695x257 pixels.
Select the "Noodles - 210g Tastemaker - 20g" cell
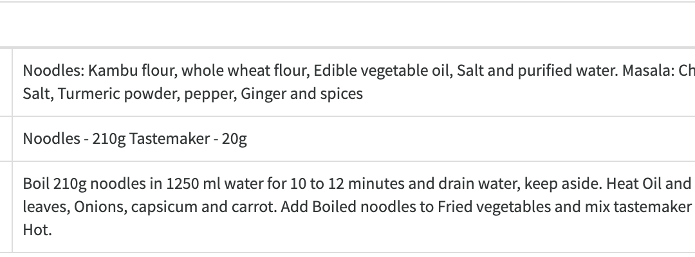134,139
